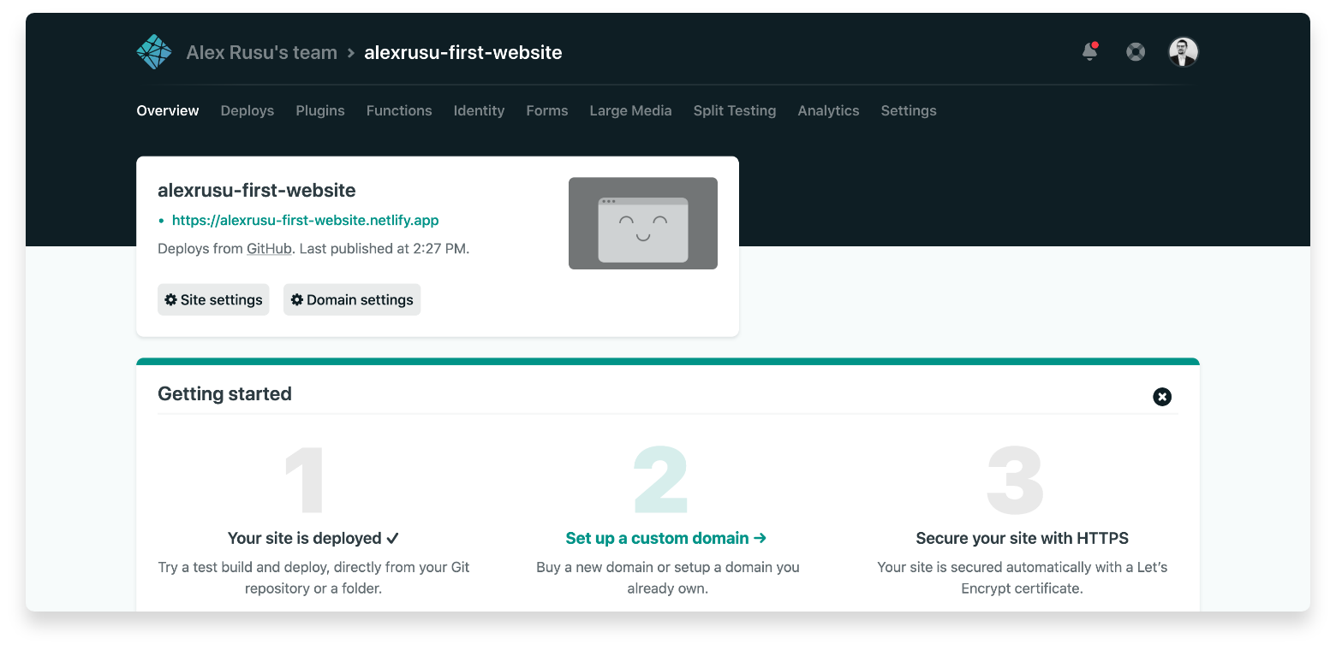Click the alexrusu-first-website breadcrumb

click(463, 52)
